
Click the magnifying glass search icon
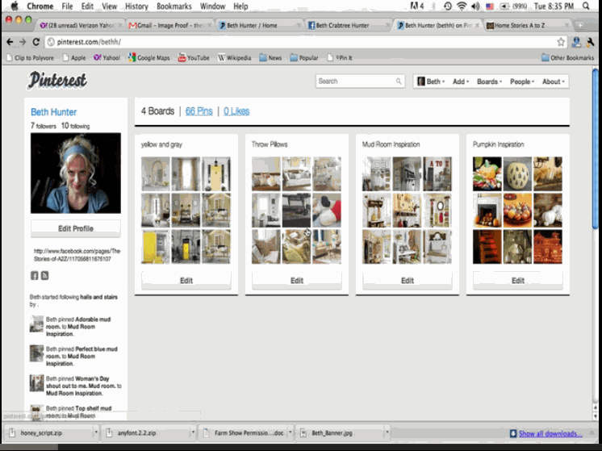coord(399,81)
